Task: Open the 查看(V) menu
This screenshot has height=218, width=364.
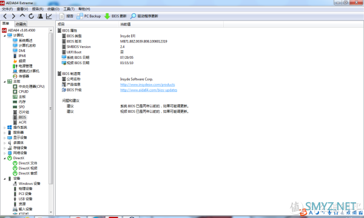Action: [x=22, y=9]
